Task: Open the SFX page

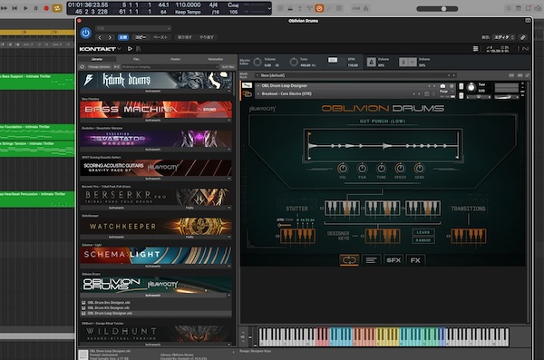Action: [x=393, y=260]
